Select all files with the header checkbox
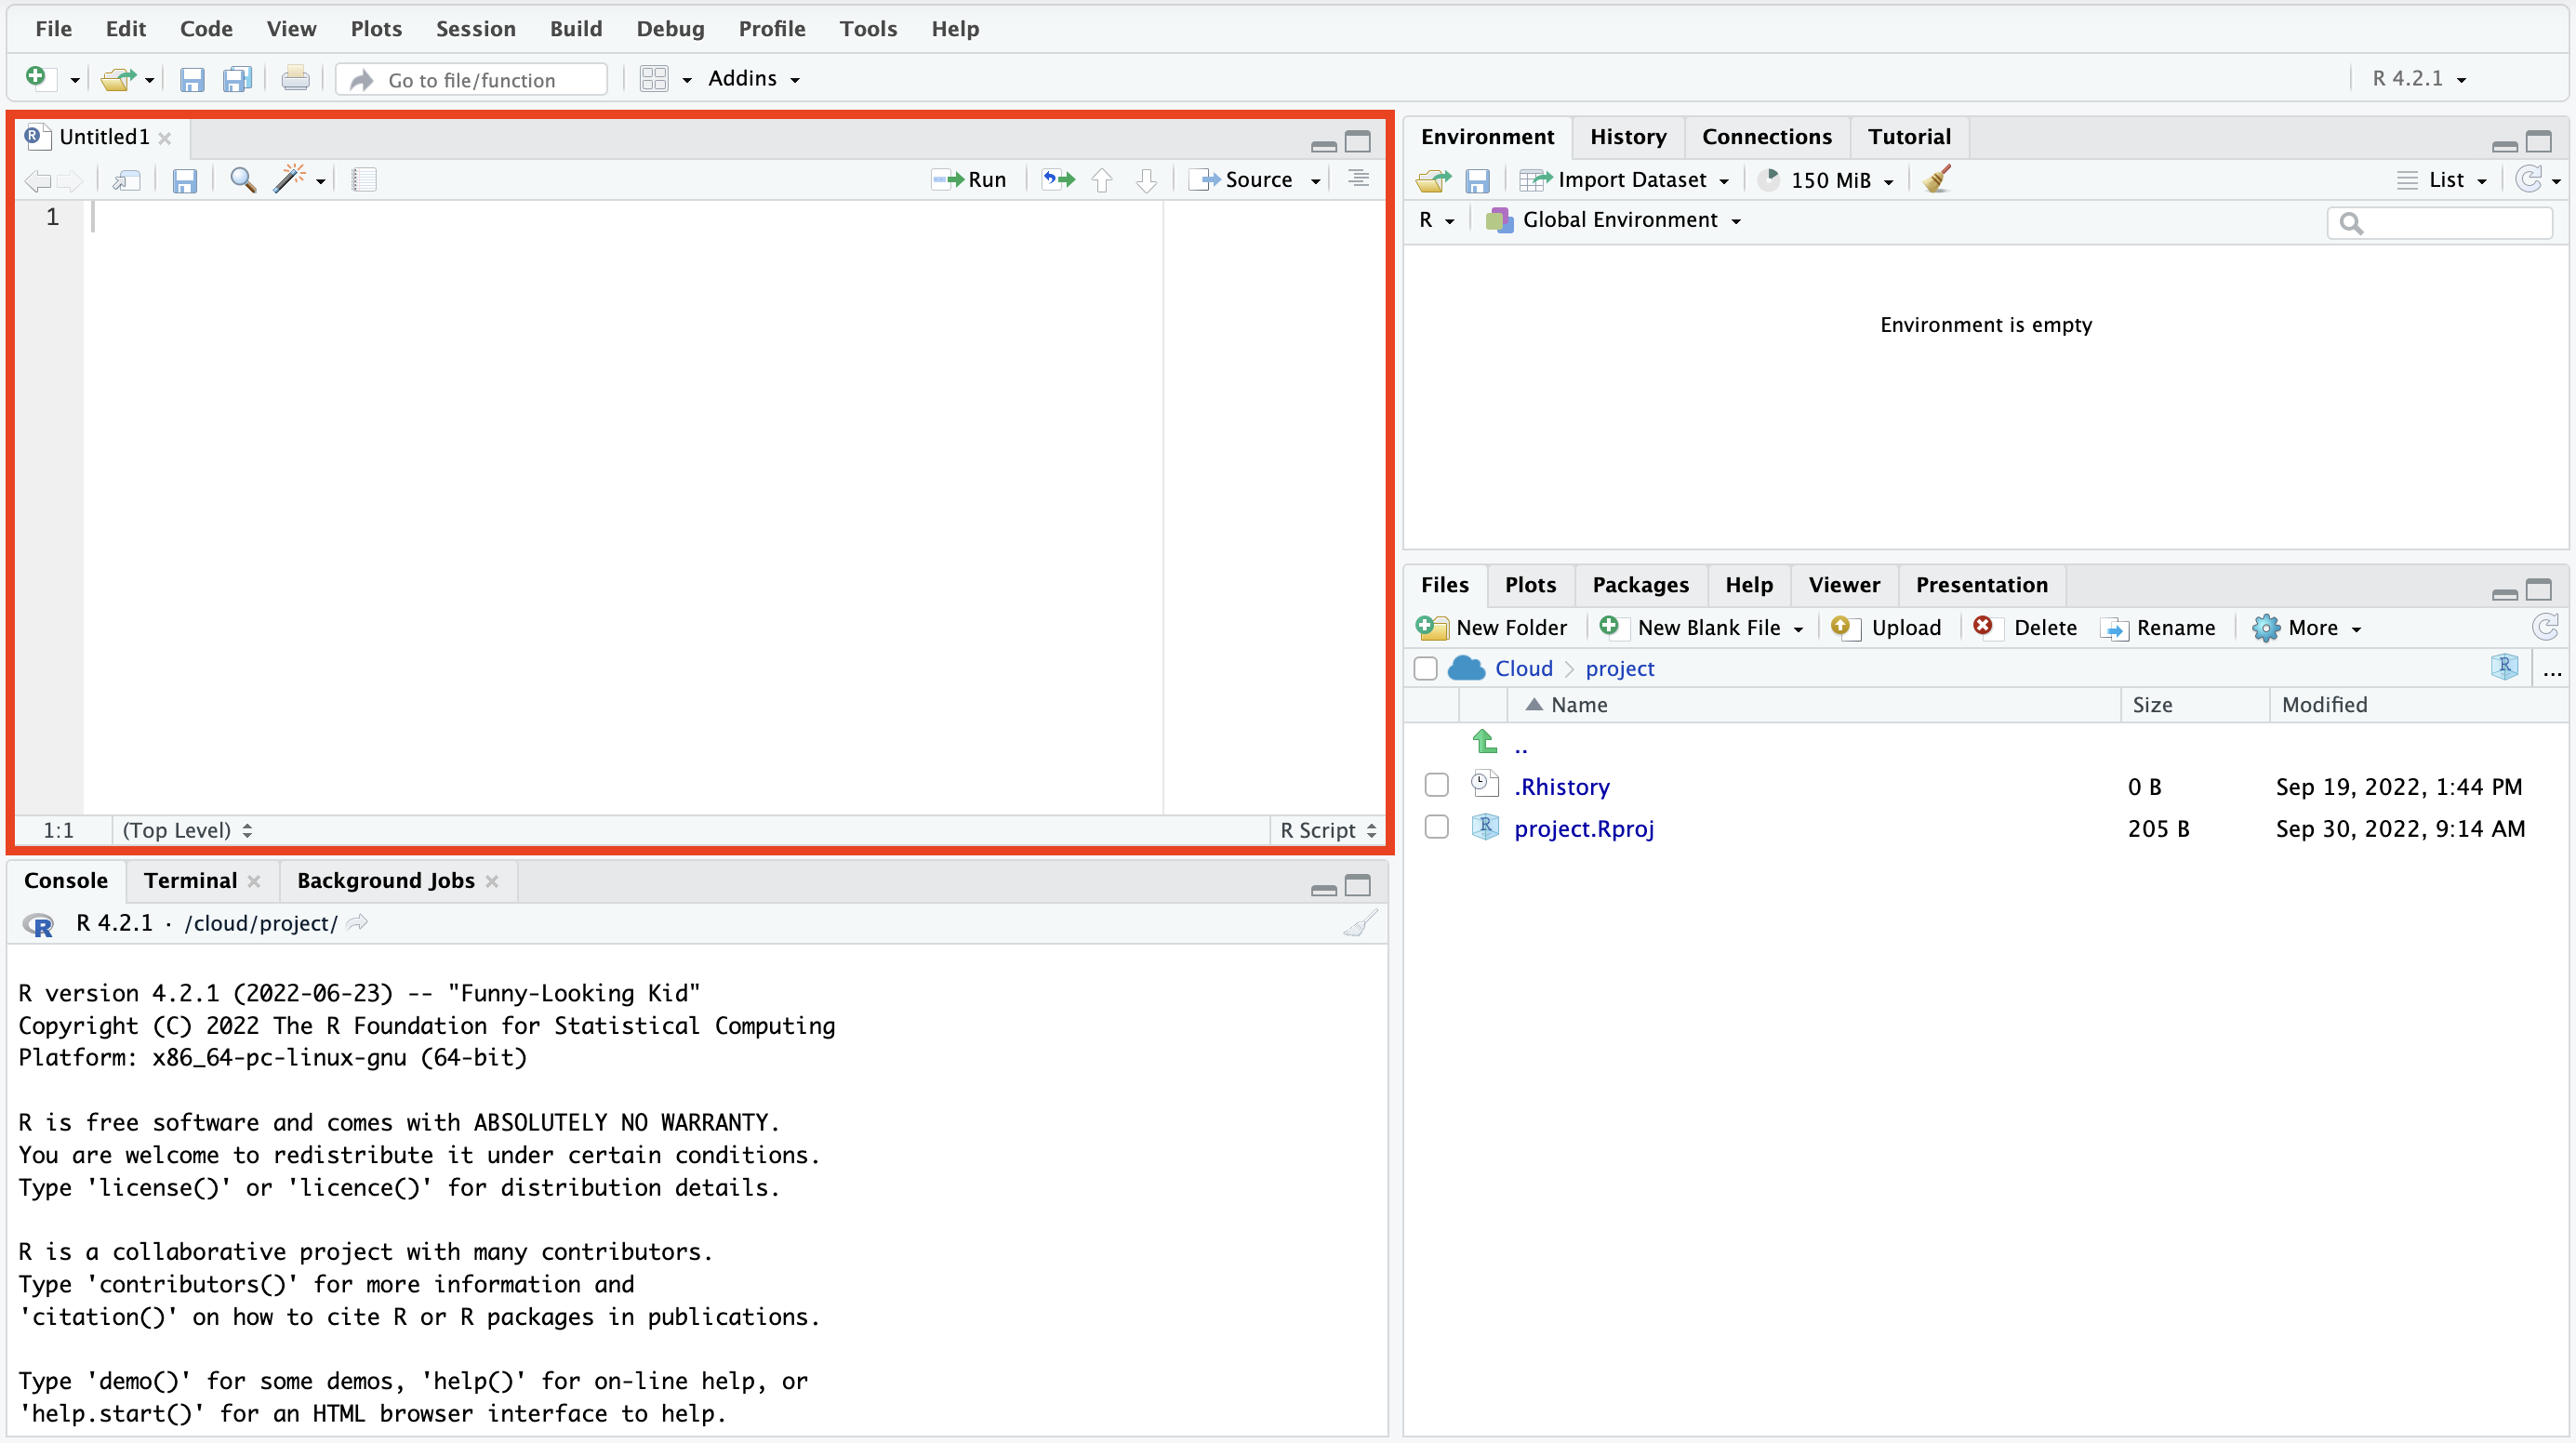The height and width of the screenshot is (1443, 2576). point(1426,668)
